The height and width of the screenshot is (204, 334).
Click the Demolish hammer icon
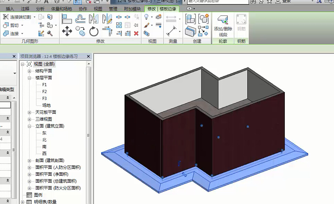pos(50,33)
